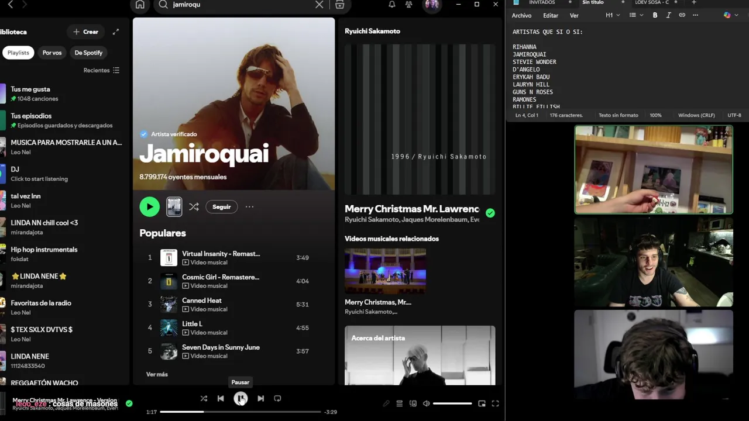Screen dimensions: 749x421
Task: Open Archivo menu in Notepad
Action: [521, 15]
